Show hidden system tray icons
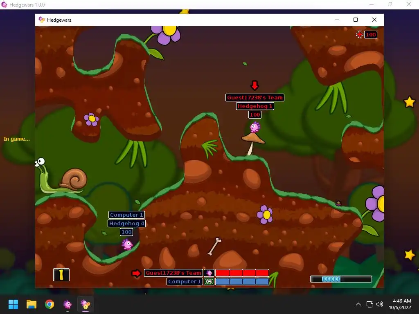This screenshot has width=419, height=314. (358, 304)
